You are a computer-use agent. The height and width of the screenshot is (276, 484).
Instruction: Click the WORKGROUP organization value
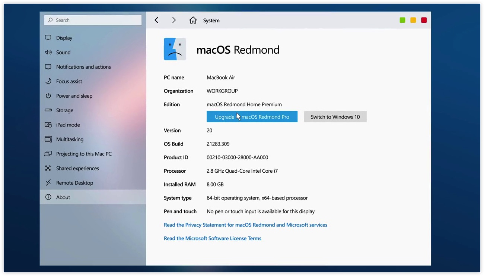click(x=222, y=91)
